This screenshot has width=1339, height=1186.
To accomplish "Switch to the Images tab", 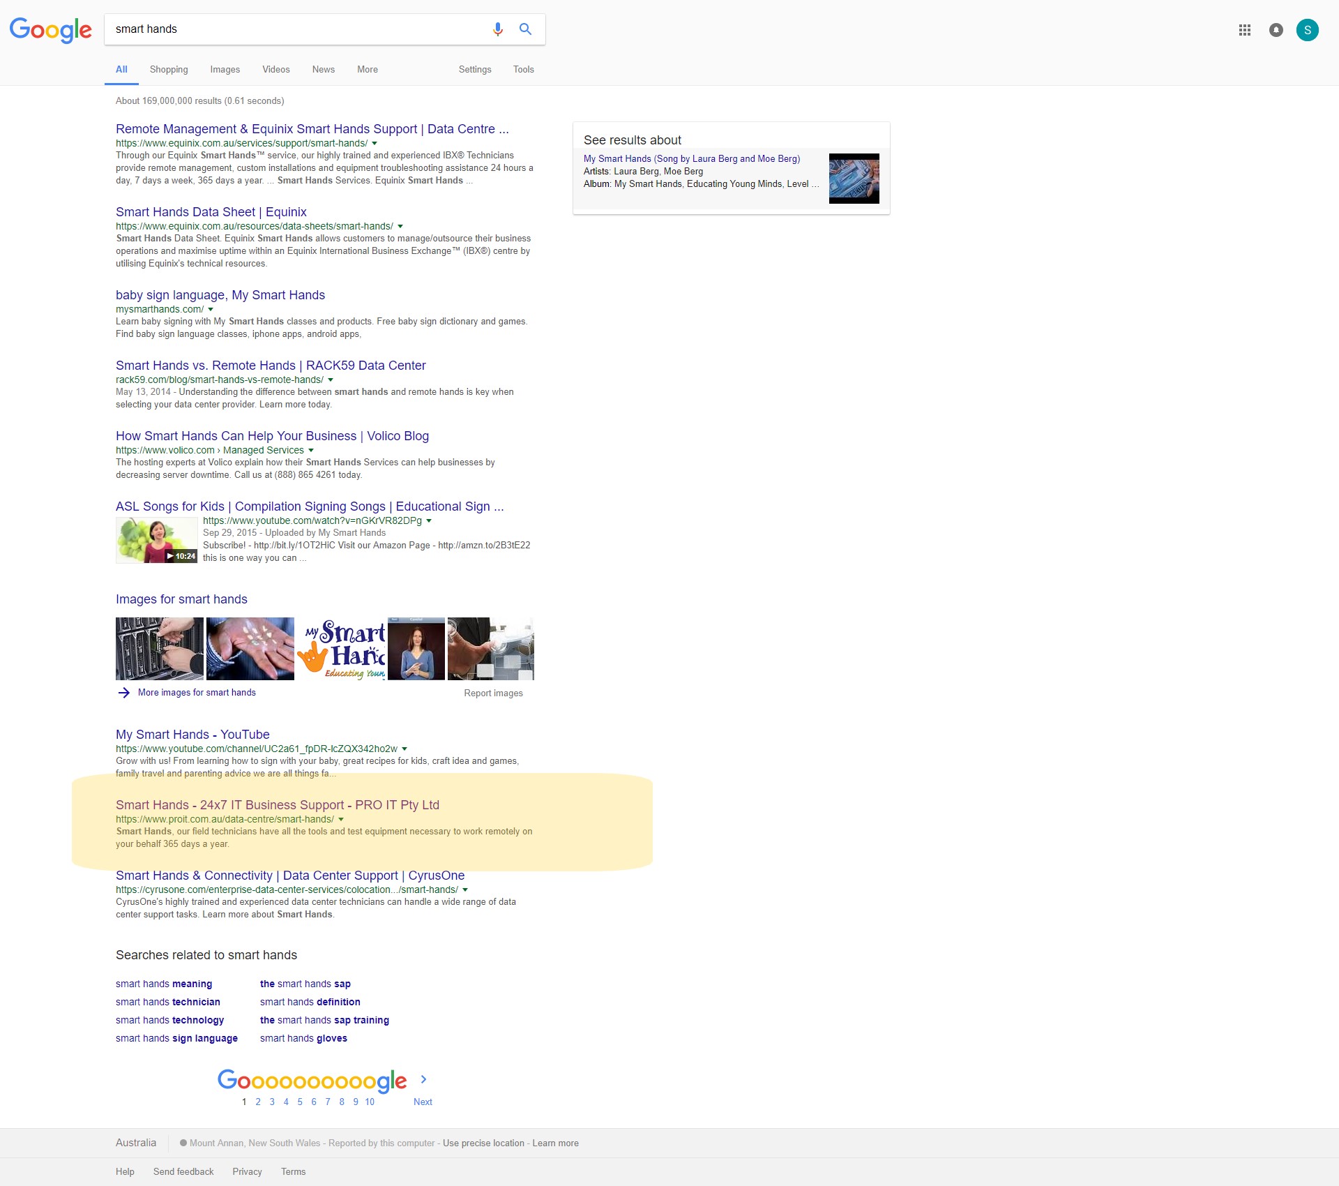I will [x=225, y=70].
